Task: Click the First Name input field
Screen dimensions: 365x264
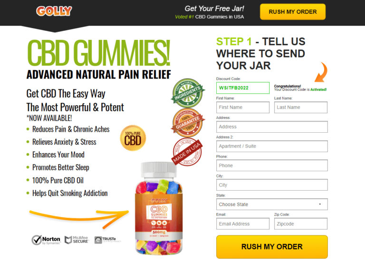Action: (x=243, y=108)
